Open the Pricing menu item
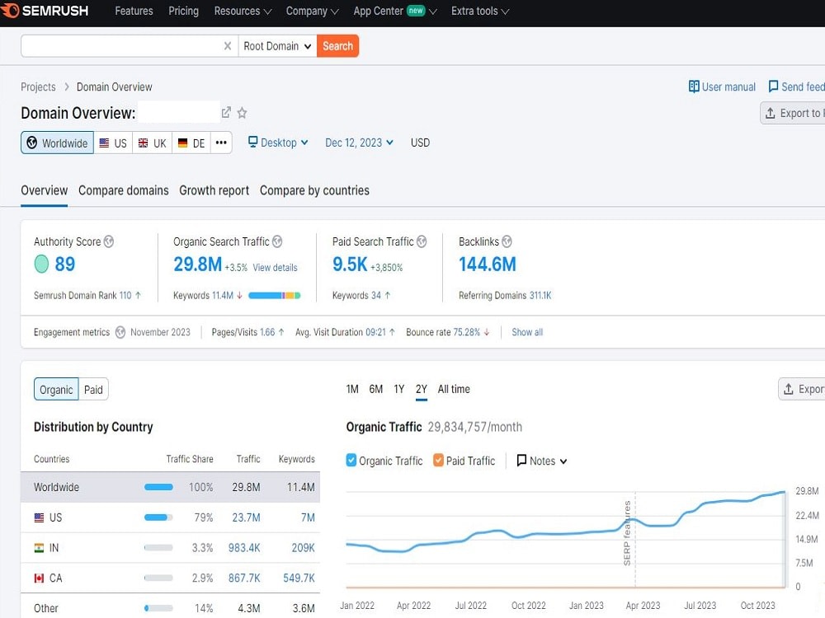Image resolution: width=825 pixels, height=618 pixels. pyautogui.click(x=184, y=11)
